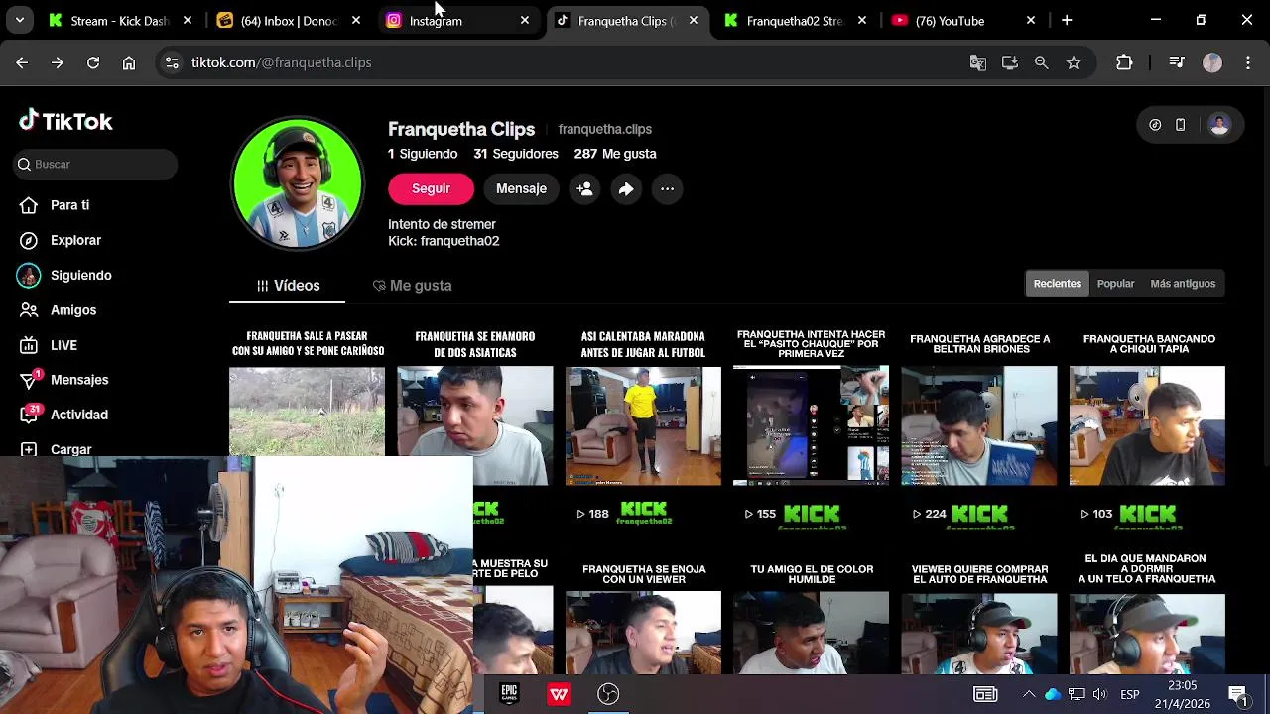The height and width of the screenshot is (714, 1270).
Task: Switch to the YouTube tab
Action: coord(962,20)
